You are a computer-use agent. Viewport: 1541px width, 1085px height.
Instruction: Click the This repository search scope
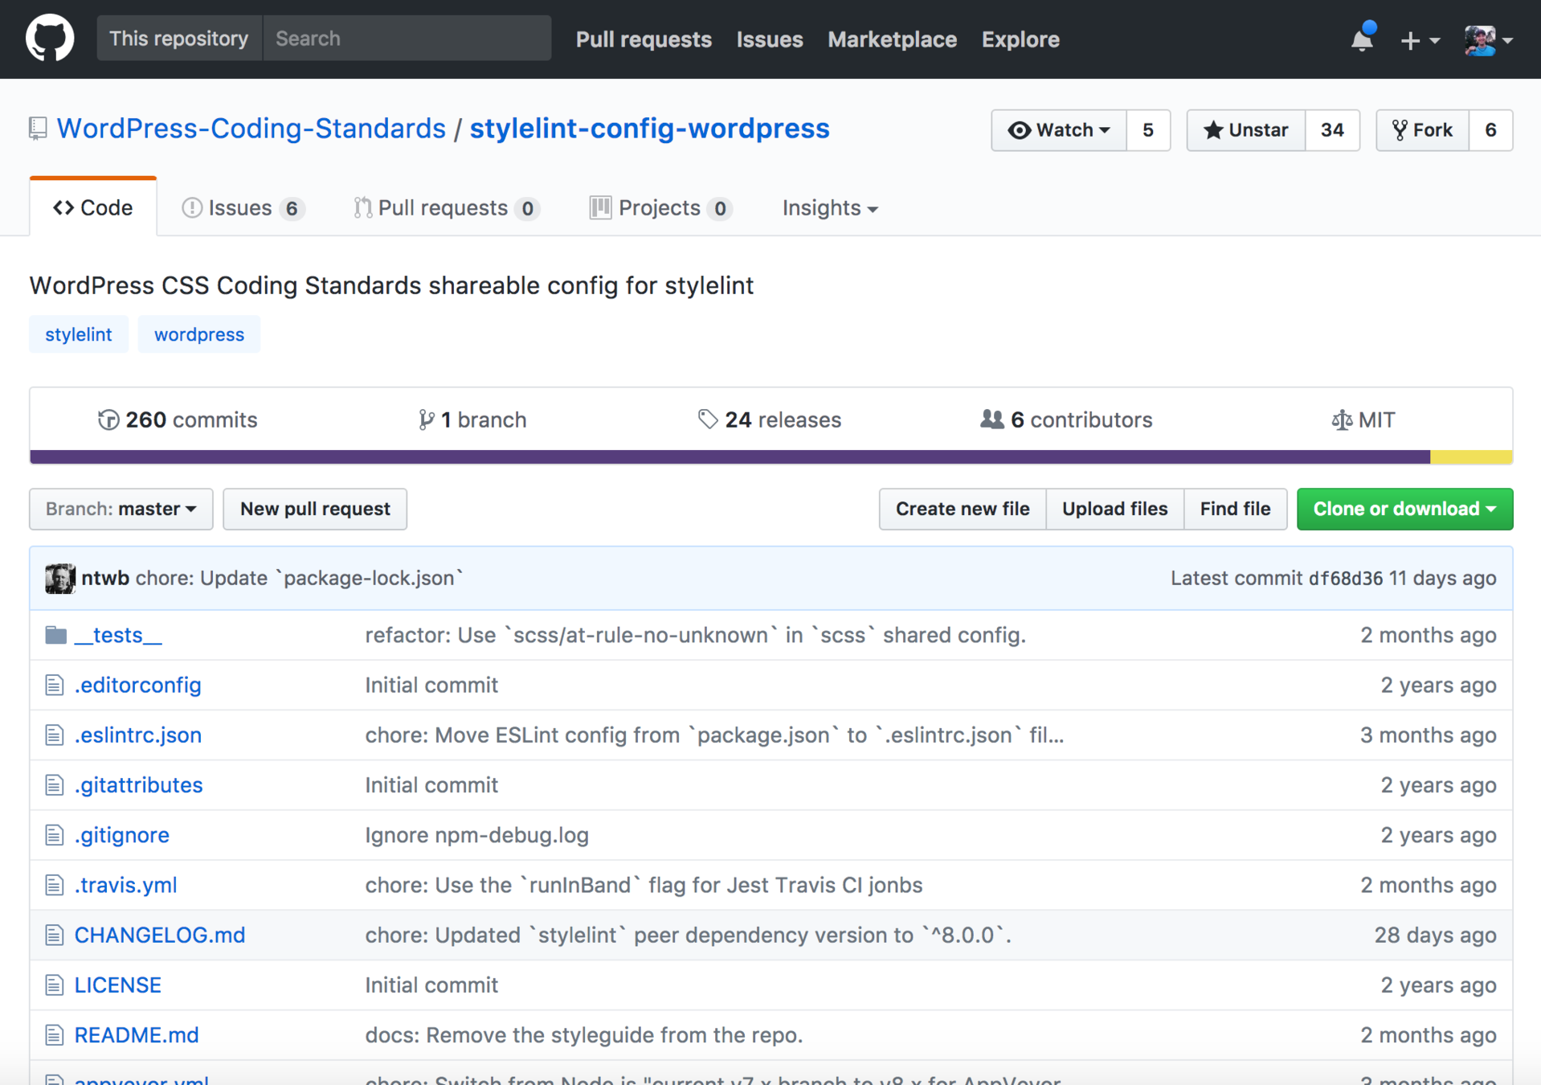(179, 38)
